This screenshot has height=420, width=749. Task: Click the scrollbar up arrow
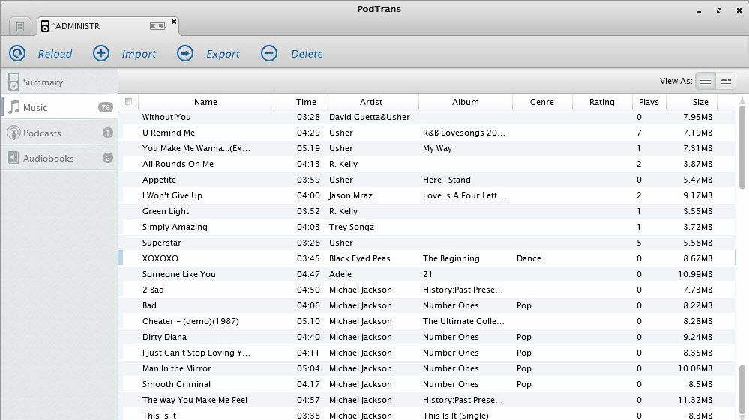click(x=742, y=100)
